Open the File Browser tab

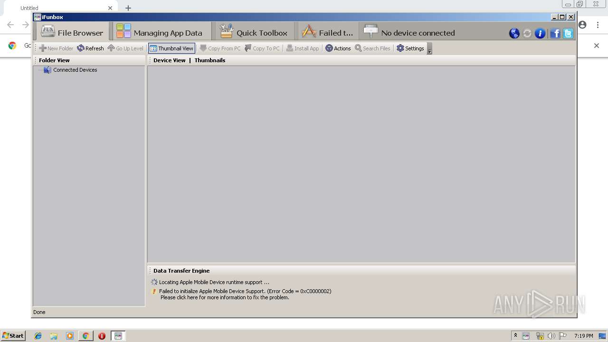pos(73,32)
